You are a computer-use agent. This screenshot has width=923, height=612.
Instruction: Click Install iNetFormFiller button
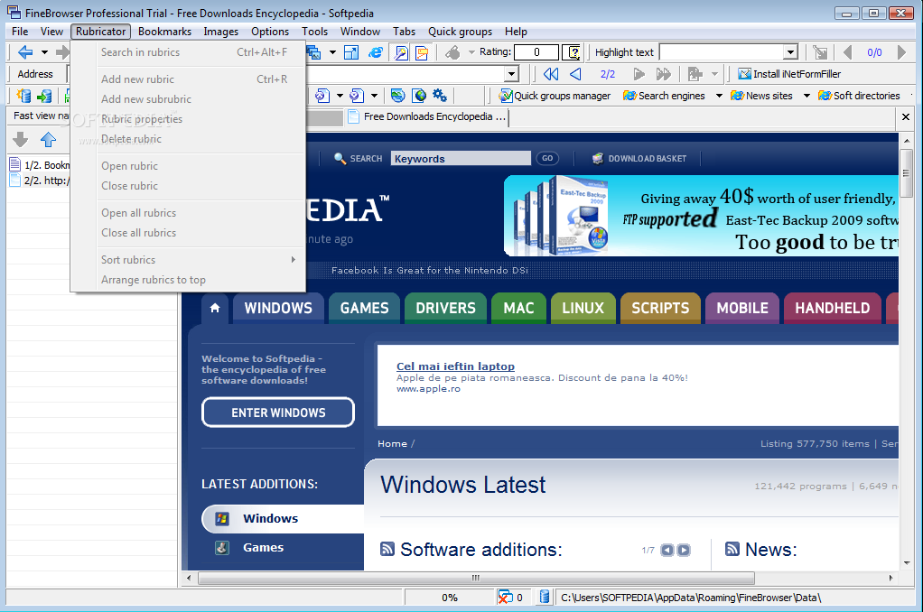click(789, 74)
